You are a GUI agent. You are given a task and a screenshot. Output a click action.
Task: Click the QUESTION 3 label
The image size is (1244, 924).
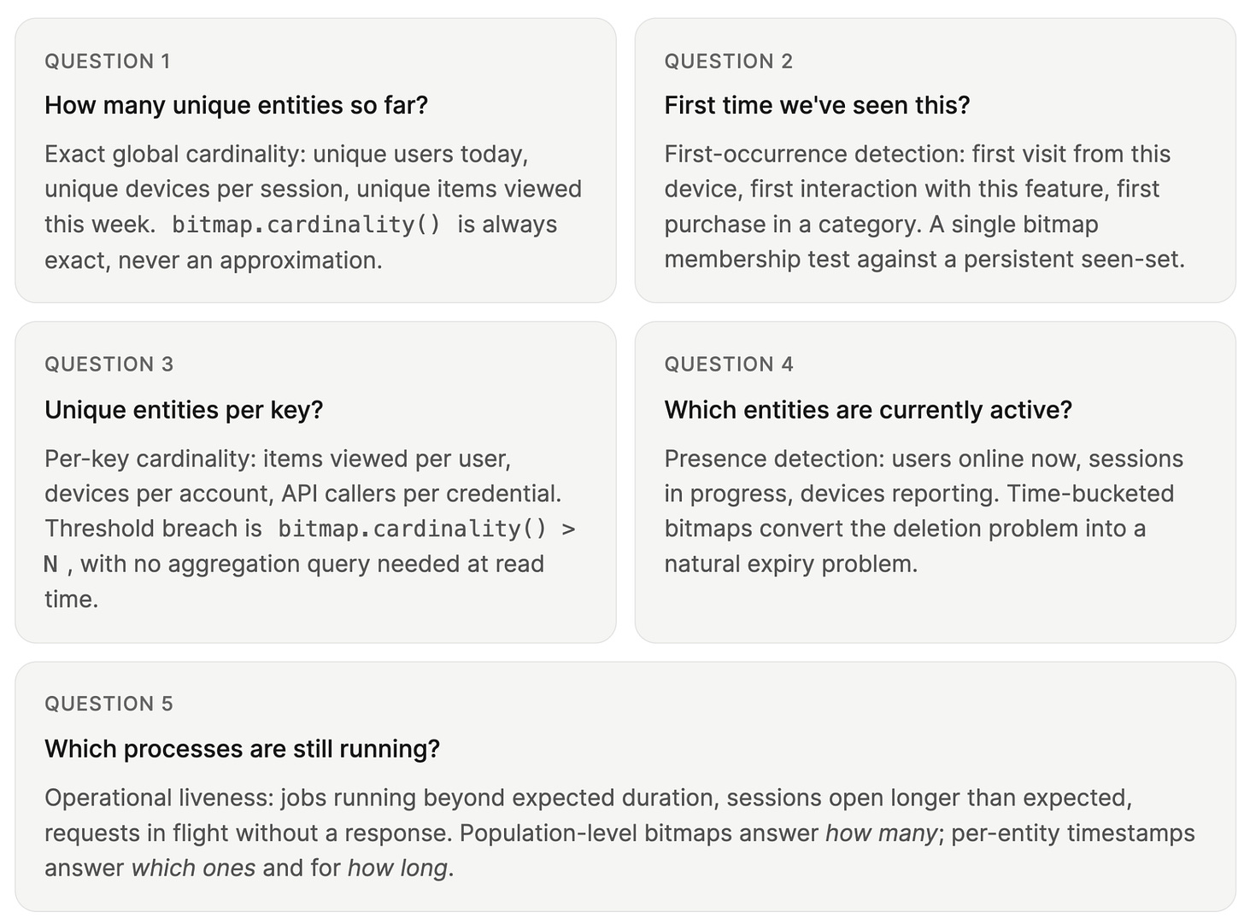point(109,365)
